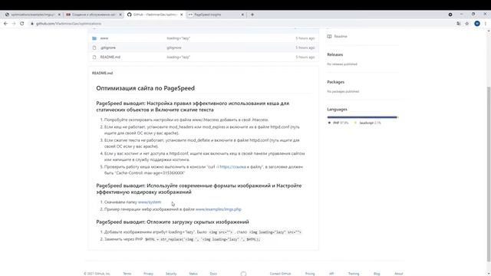Click the languages percentage bar
491x276 pixels.
[x=362, y=117]
